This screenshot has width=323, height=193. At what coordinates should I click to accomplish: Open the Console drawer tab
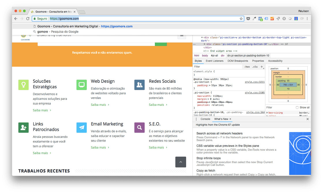pos(205,119)
